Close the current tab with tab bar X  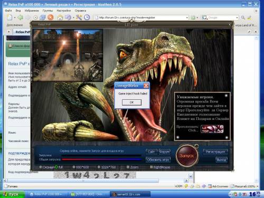256,32
